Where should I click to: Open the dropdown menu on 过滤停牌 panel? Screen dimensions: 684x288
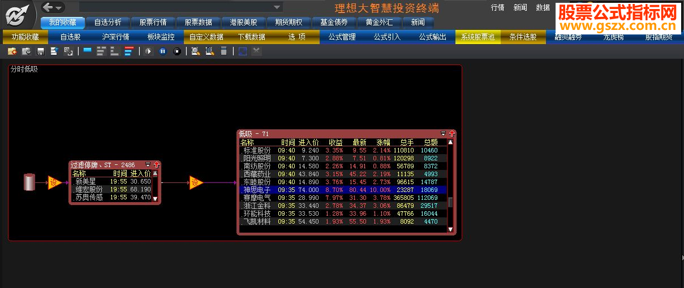[x=148, y=165]
